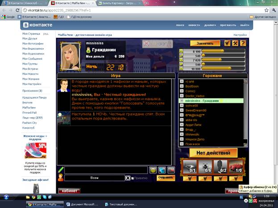Screen dimensions: 278x208
Task: Open Мои Друзья in the sidebar
Action: pos(30,38)
